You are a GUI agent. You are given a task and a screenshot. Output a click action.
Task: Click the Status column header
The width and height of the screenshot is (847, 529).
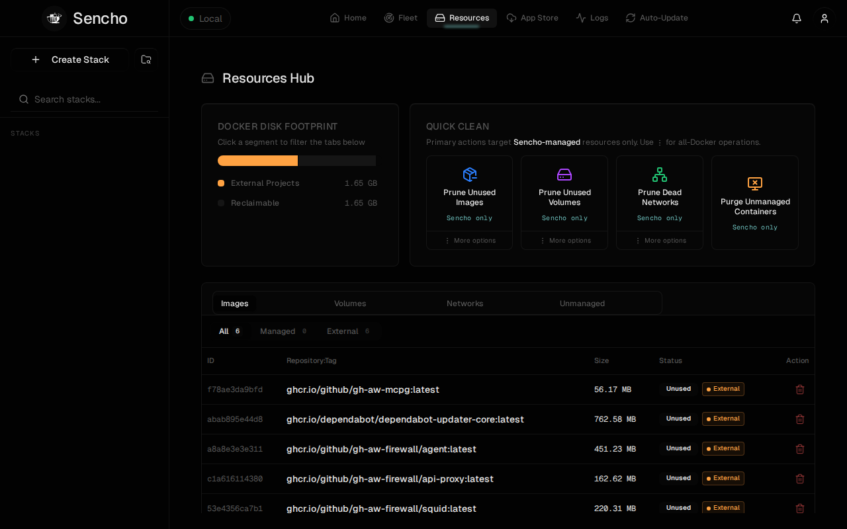coord(670,360)
